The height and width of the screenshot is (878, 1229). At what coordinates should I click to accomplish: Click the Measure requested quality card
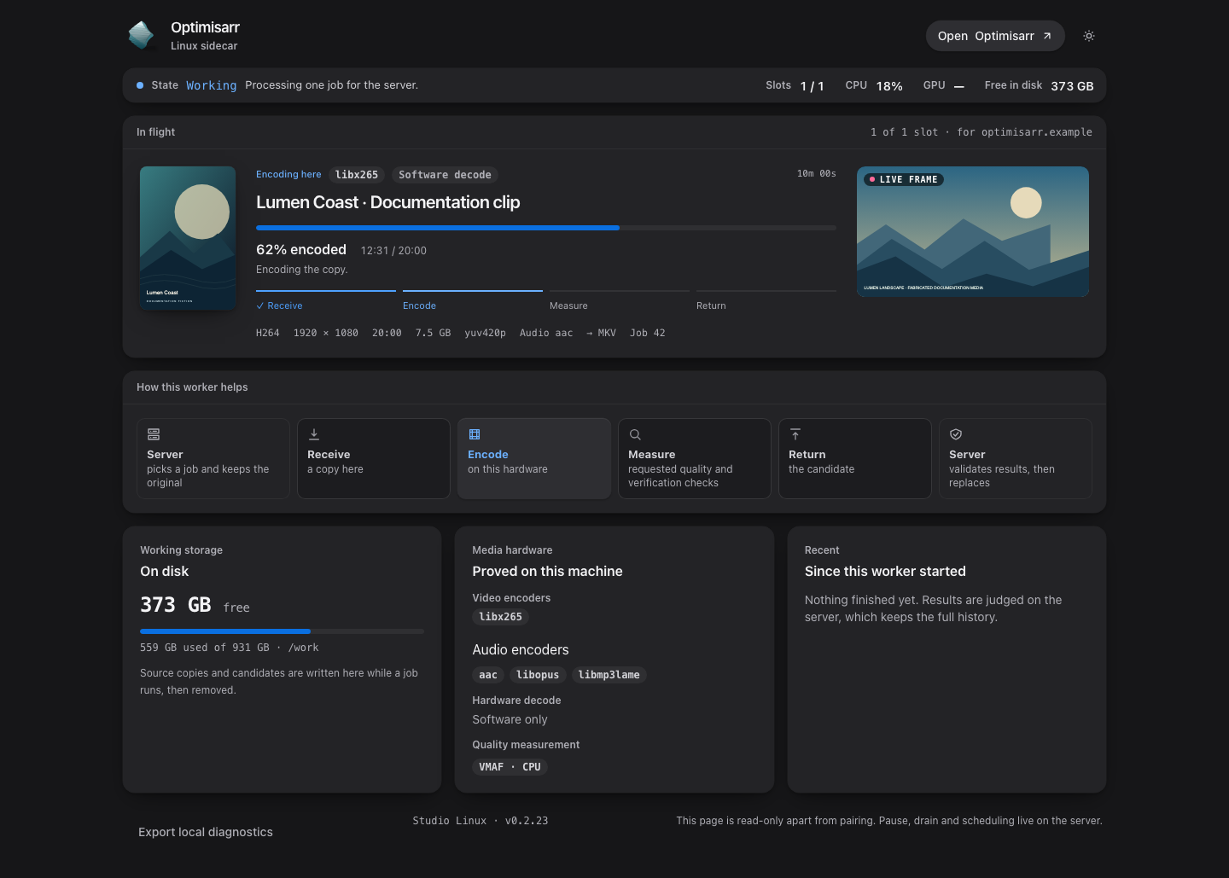coord(695,458)
